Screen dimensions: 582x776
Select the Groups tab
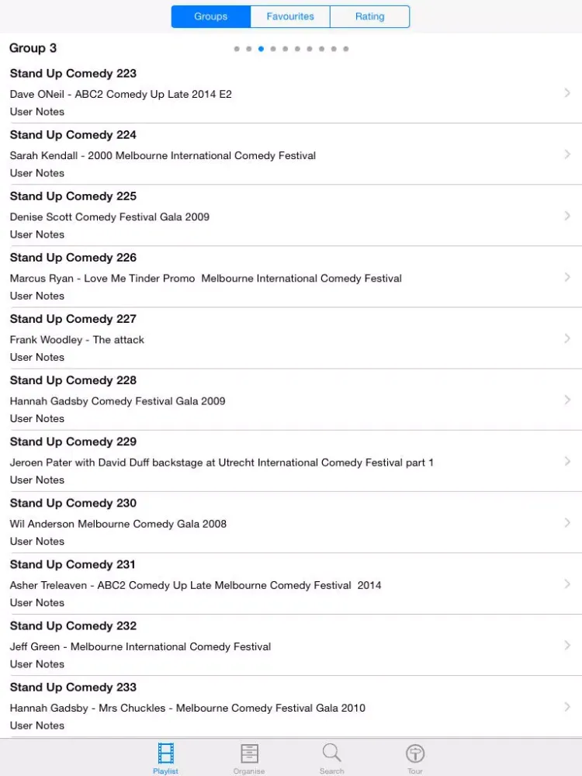(211, 16)
